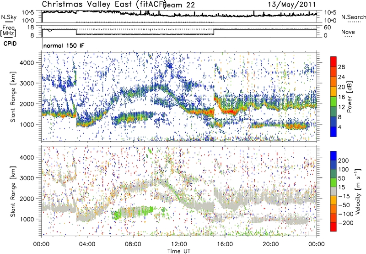Image resolution: width=366 pixels, height=254 pixels.
Task: Click the "normal 150 IF" text
Action: [64, 45]
